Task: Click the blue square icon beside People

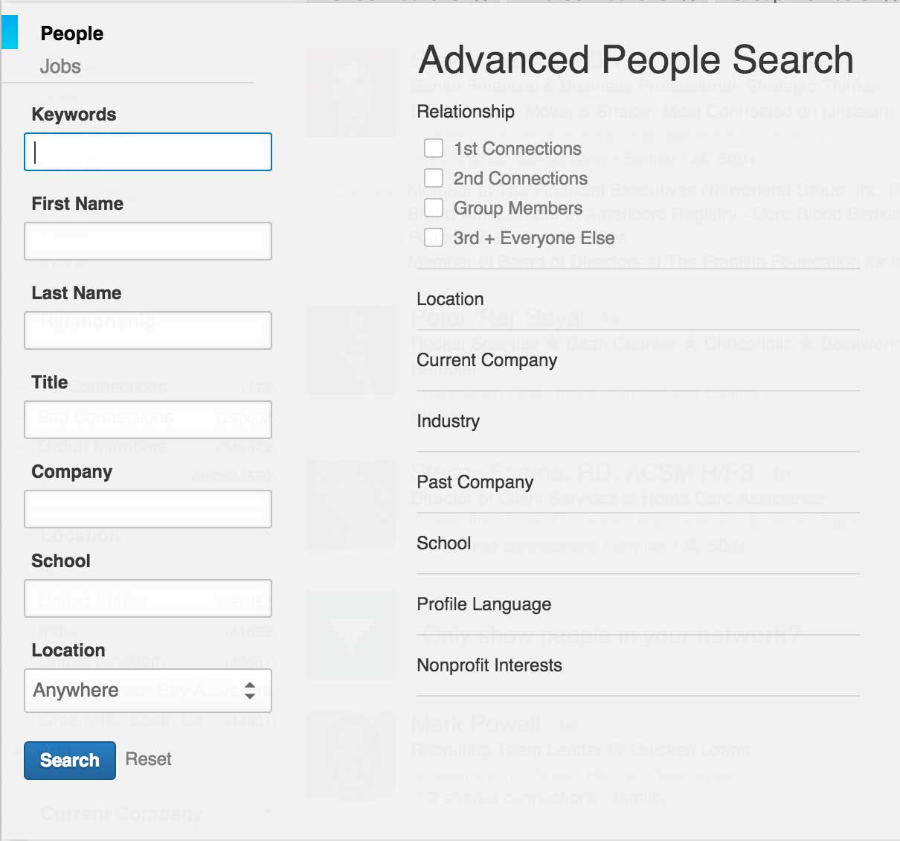Action: point(10,33)
